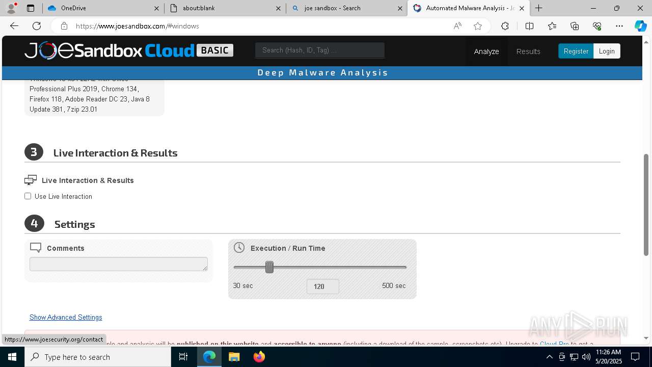Open the notification center icon

click(x=636, y=357)
